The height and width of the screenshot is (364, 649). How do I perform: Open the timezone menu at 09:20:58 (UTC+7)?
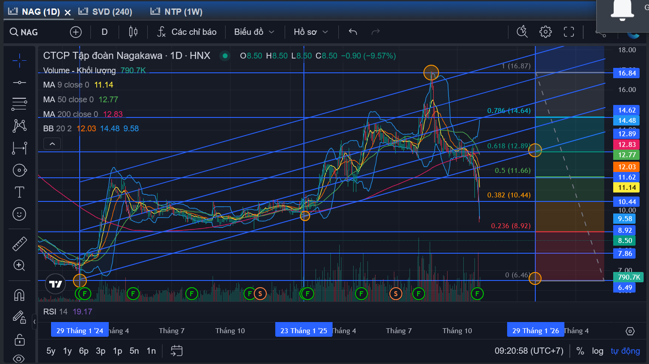click(x=529, y=351)
